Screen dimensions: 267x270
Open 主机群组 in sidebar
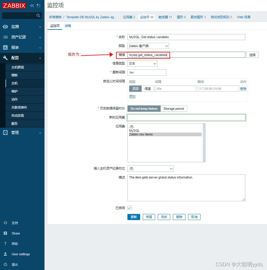click(x=25, y=67)
